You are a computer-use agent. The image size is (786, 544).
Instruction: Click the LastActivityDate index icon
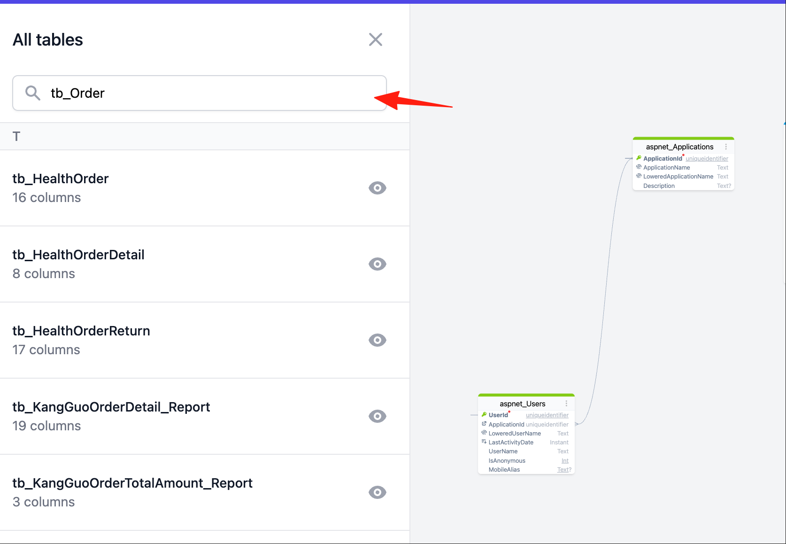click(484, 442)
